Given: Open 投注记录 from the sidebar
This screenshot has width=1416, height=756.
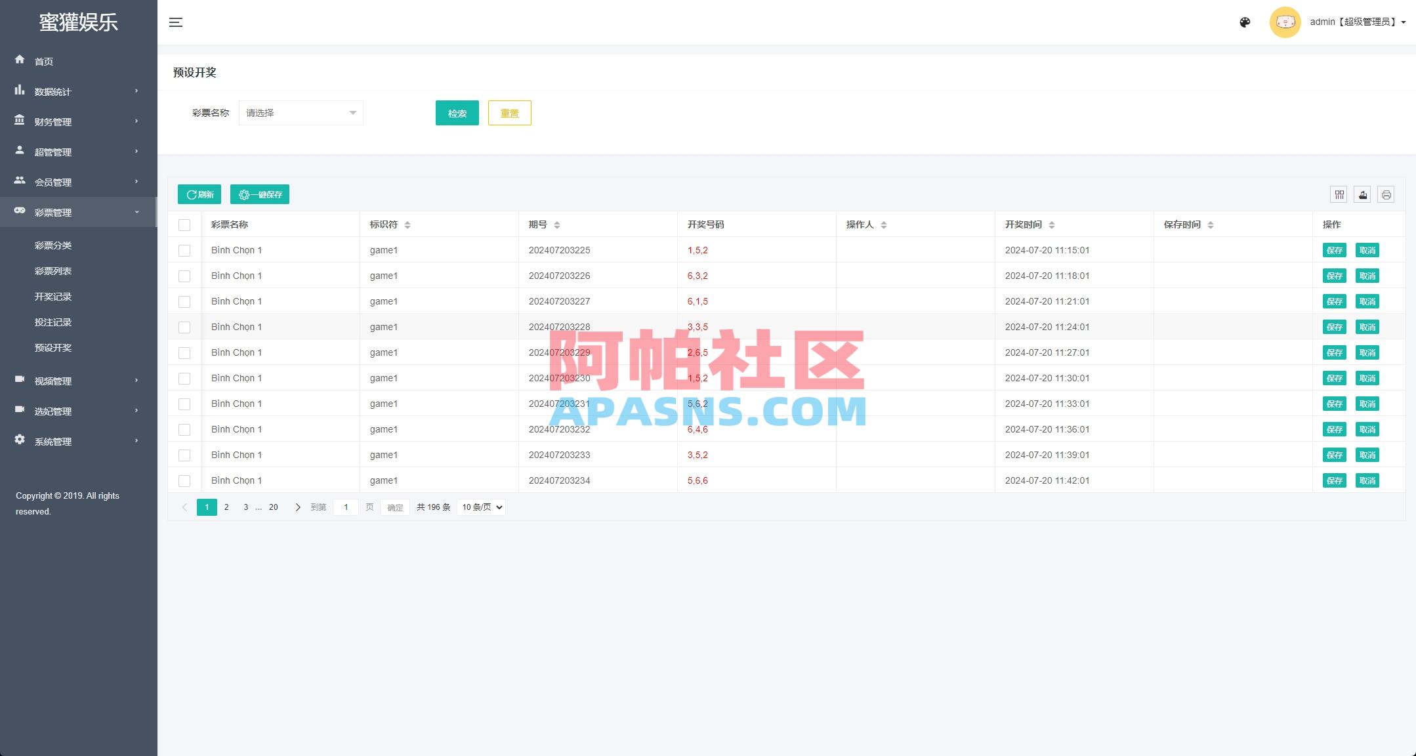Looking at the screenshot, I should pos(54,322).
